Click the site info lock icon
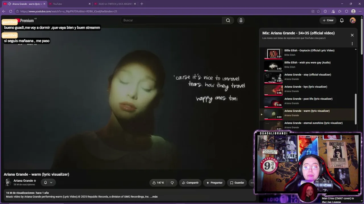The height and width of the screenshot is (204, 364). (x=17, y=11)
